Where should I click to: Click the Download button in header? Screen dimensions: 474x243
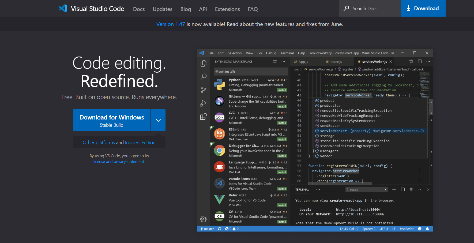[423, 8]
